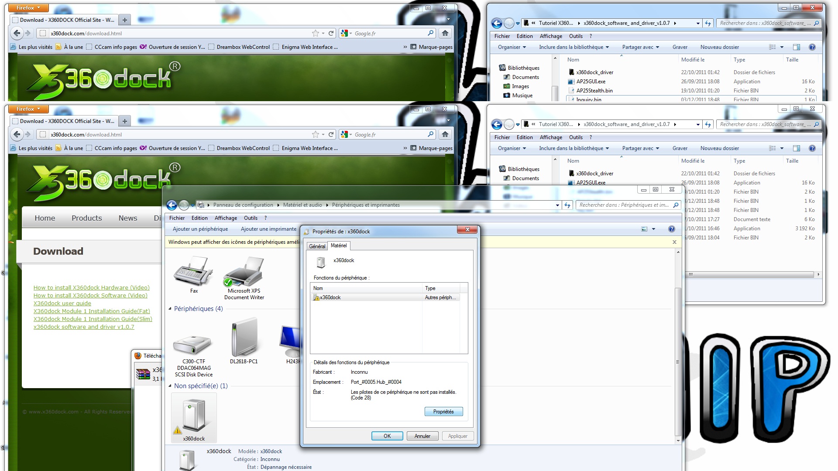Screen dimensions: 838x471
Task: Click the Devices window vertical scrollbar
Action: 678,362
